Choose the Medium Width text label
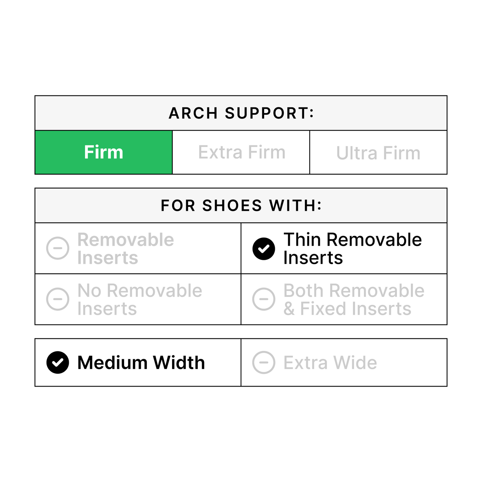Screen dimensions: 482x482 pos(141,363)
